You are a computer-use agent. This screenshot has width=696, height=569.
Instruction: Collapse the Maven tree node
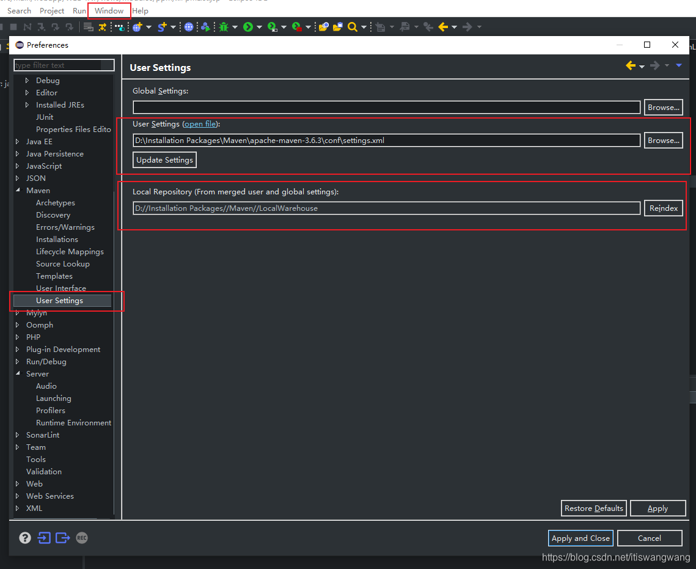click(x=18, y=190)
